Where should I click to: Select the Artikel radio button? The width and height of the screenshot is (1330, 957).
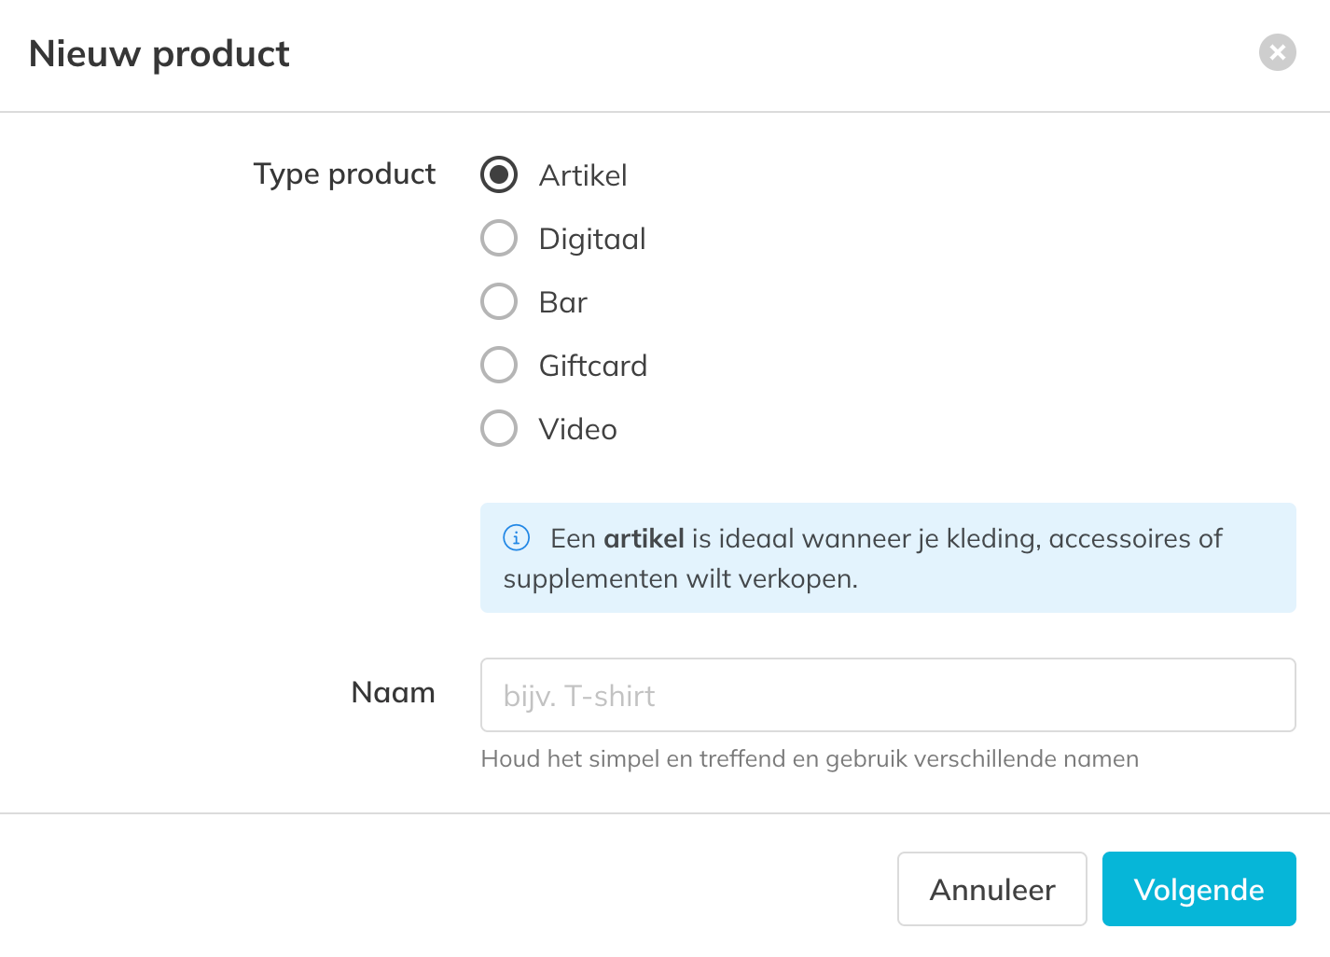(499, 174)
